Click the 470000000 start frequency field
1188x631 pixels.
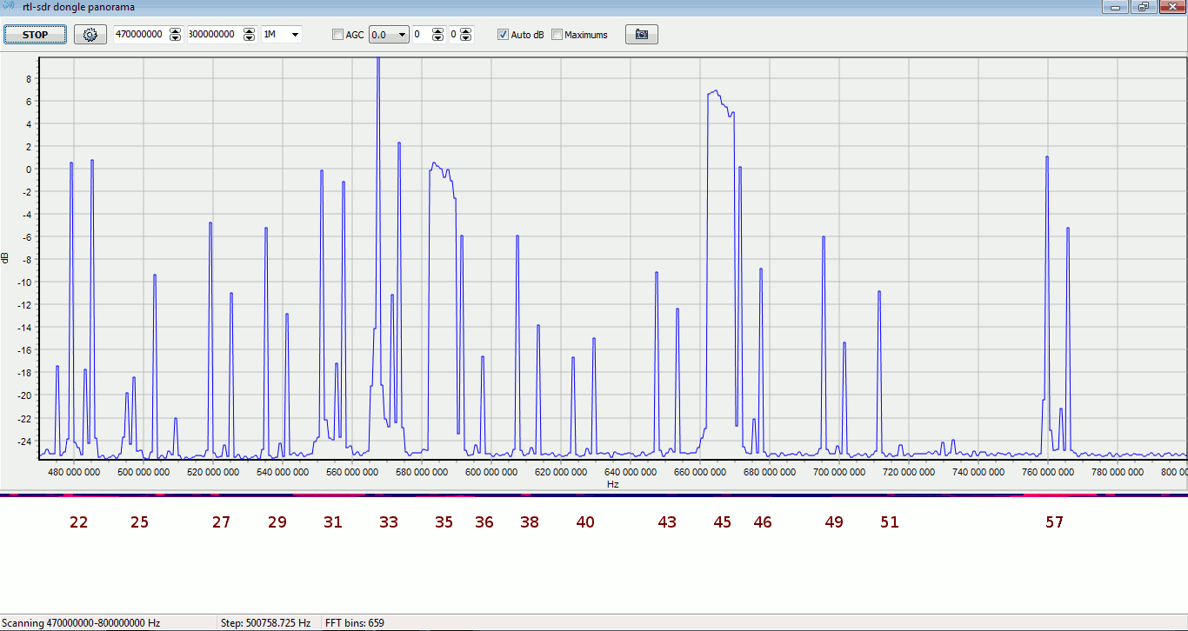[x=139, y=35]
